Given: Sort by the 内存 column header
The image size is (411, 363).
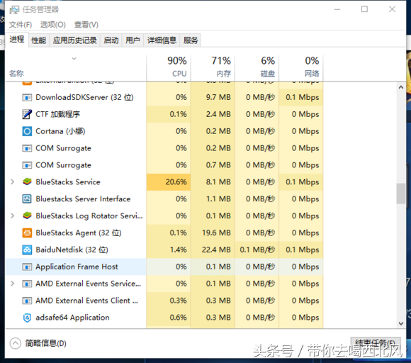Looking at the screenshot, I should pyautogui.click(x=213, y=67).
